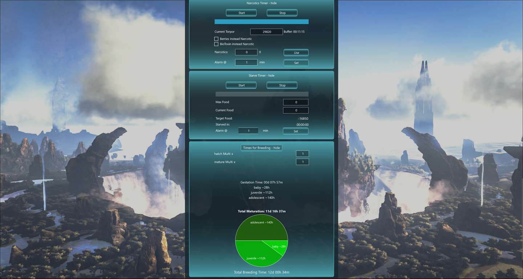Start the Narcotics Timer
This screenshot has height=279, width=523.
tap(241, 13)
